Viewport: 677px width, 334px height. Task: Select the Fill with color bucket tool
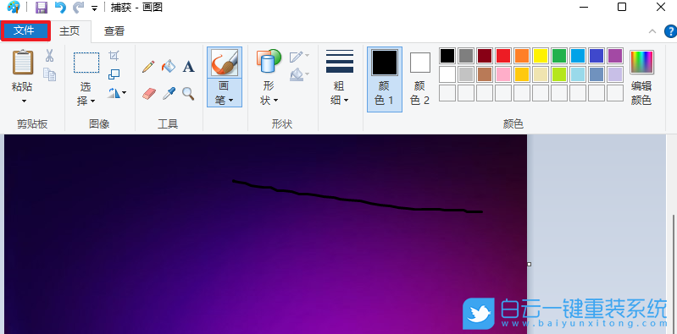coord(169,67)
